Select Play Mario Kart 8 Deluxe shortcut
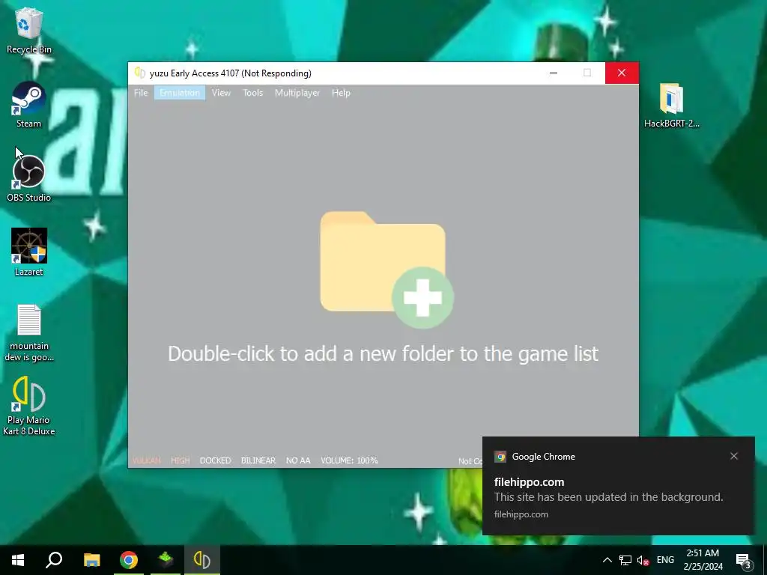The image size is (767, 575). point(28,406)
